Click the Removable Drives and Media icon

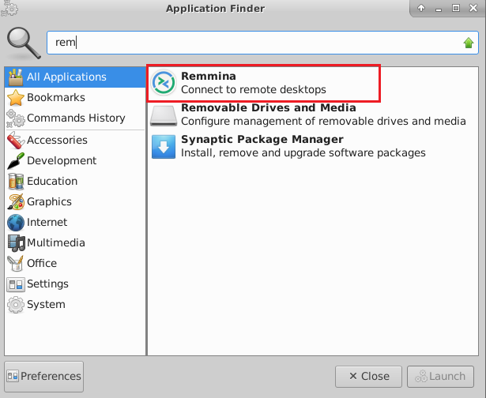[x=164, y=115]
